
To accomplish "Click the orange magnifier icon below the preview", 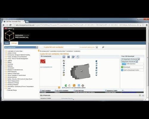I will [74, 85].
